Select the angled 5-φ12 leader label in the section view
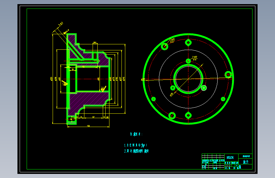Screen dimensions: 275x178 click(x=61, y=24)
